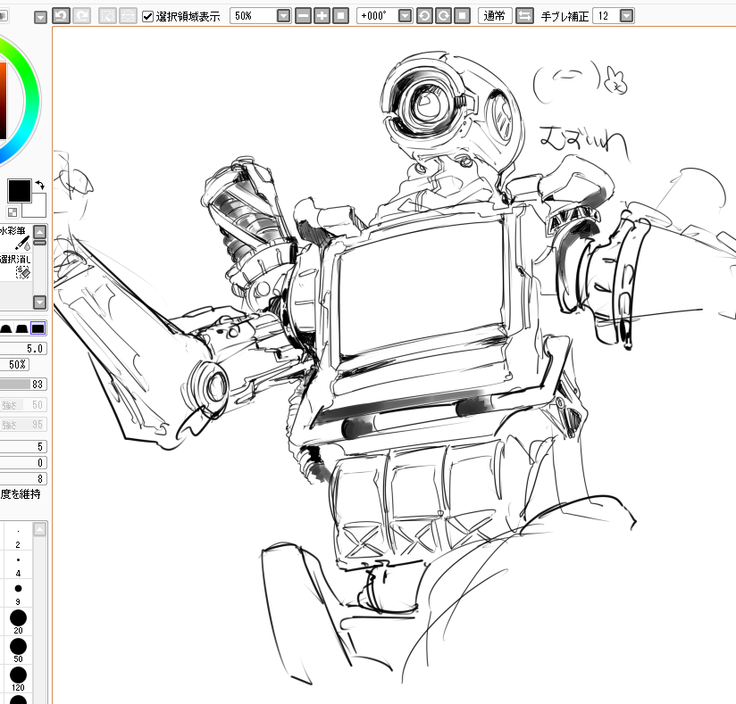Select the middle trapezoid brush edge shape

coord(21,327)
